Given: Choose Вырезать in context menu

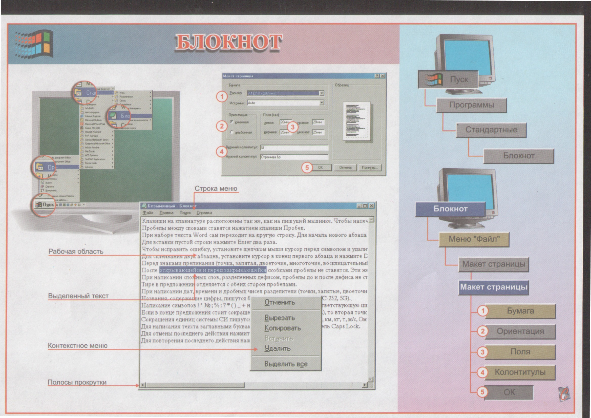Looking at the screenshot, I should tap(280, 318).
